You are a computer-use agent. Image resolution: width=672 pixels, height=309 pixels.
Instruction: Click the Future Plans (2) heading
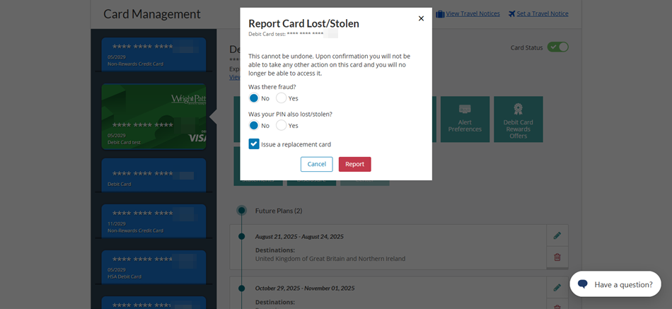(279, 211)
